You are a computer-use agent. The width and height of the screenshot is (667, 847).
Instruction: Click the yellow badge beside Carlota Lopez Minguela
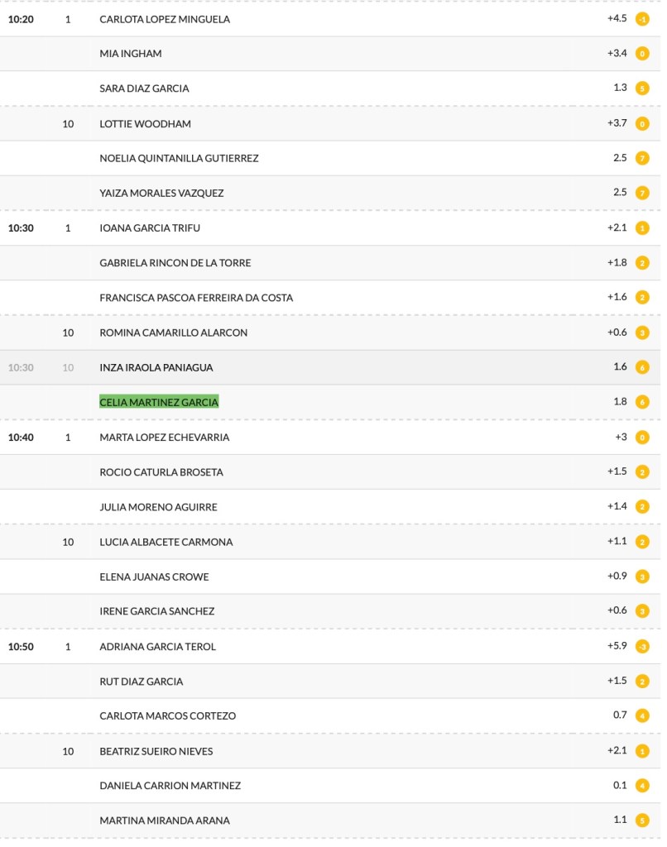click(x=642, y=19)
